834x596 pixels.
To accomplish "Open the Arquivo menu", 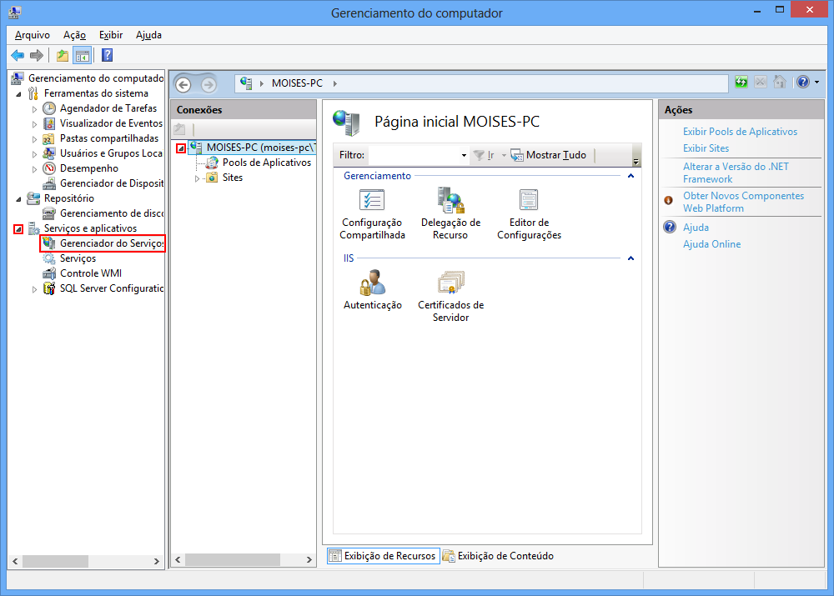I will pos(33,35).
